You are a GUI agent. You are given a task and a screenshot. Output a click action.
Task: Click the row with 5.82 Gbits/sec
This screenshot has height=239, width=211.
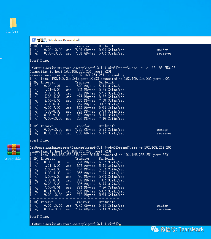point(77,191)
